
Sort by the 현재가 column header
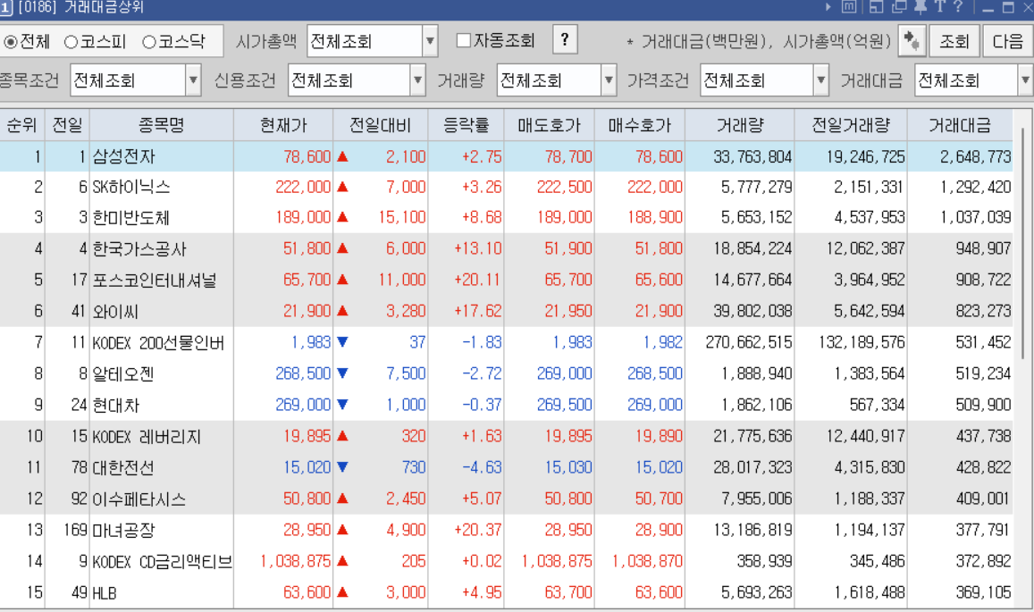(x=283, y=125)
